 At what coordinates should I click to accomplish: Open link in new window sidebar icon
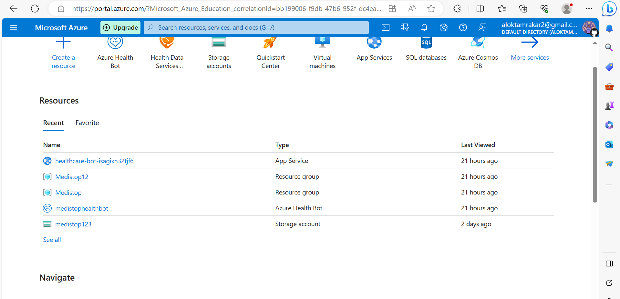609,283
